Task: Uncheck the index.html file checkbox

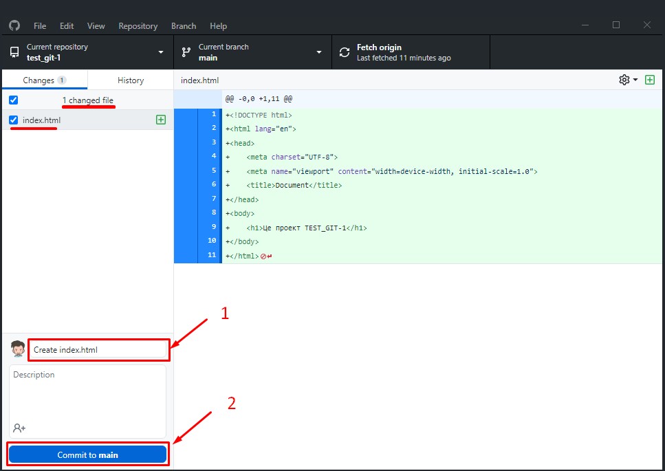Action: tap(14, 120)
